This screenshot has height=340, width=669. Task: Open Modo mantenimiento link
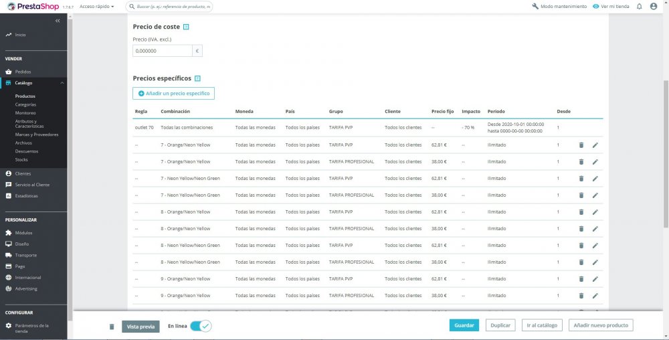[x=559, y=7]
